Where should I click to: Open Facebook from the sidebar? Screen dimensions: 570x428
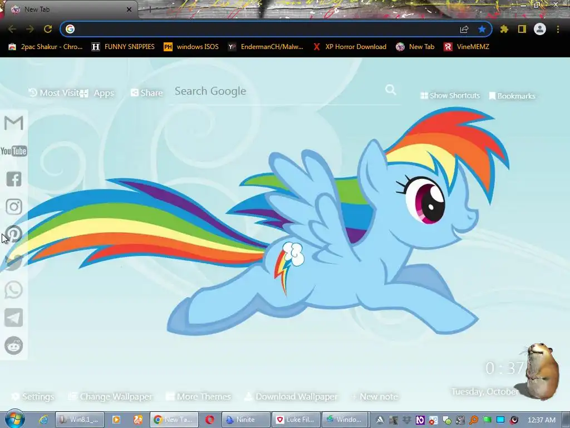pyautogui.click(x=14, y=179)
